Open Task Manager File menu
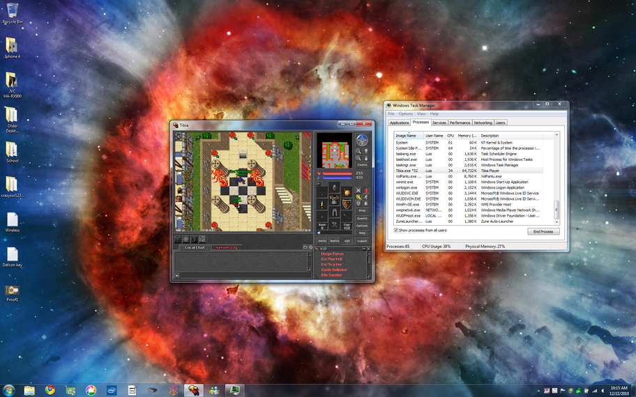Image resolution: width=636 pixels, height=397 pixels. point(391,114)
